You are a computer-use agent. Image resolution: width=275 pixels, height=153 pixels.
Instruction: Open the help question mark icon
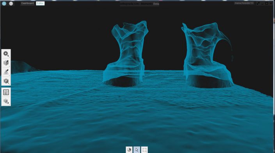[11, 4]
